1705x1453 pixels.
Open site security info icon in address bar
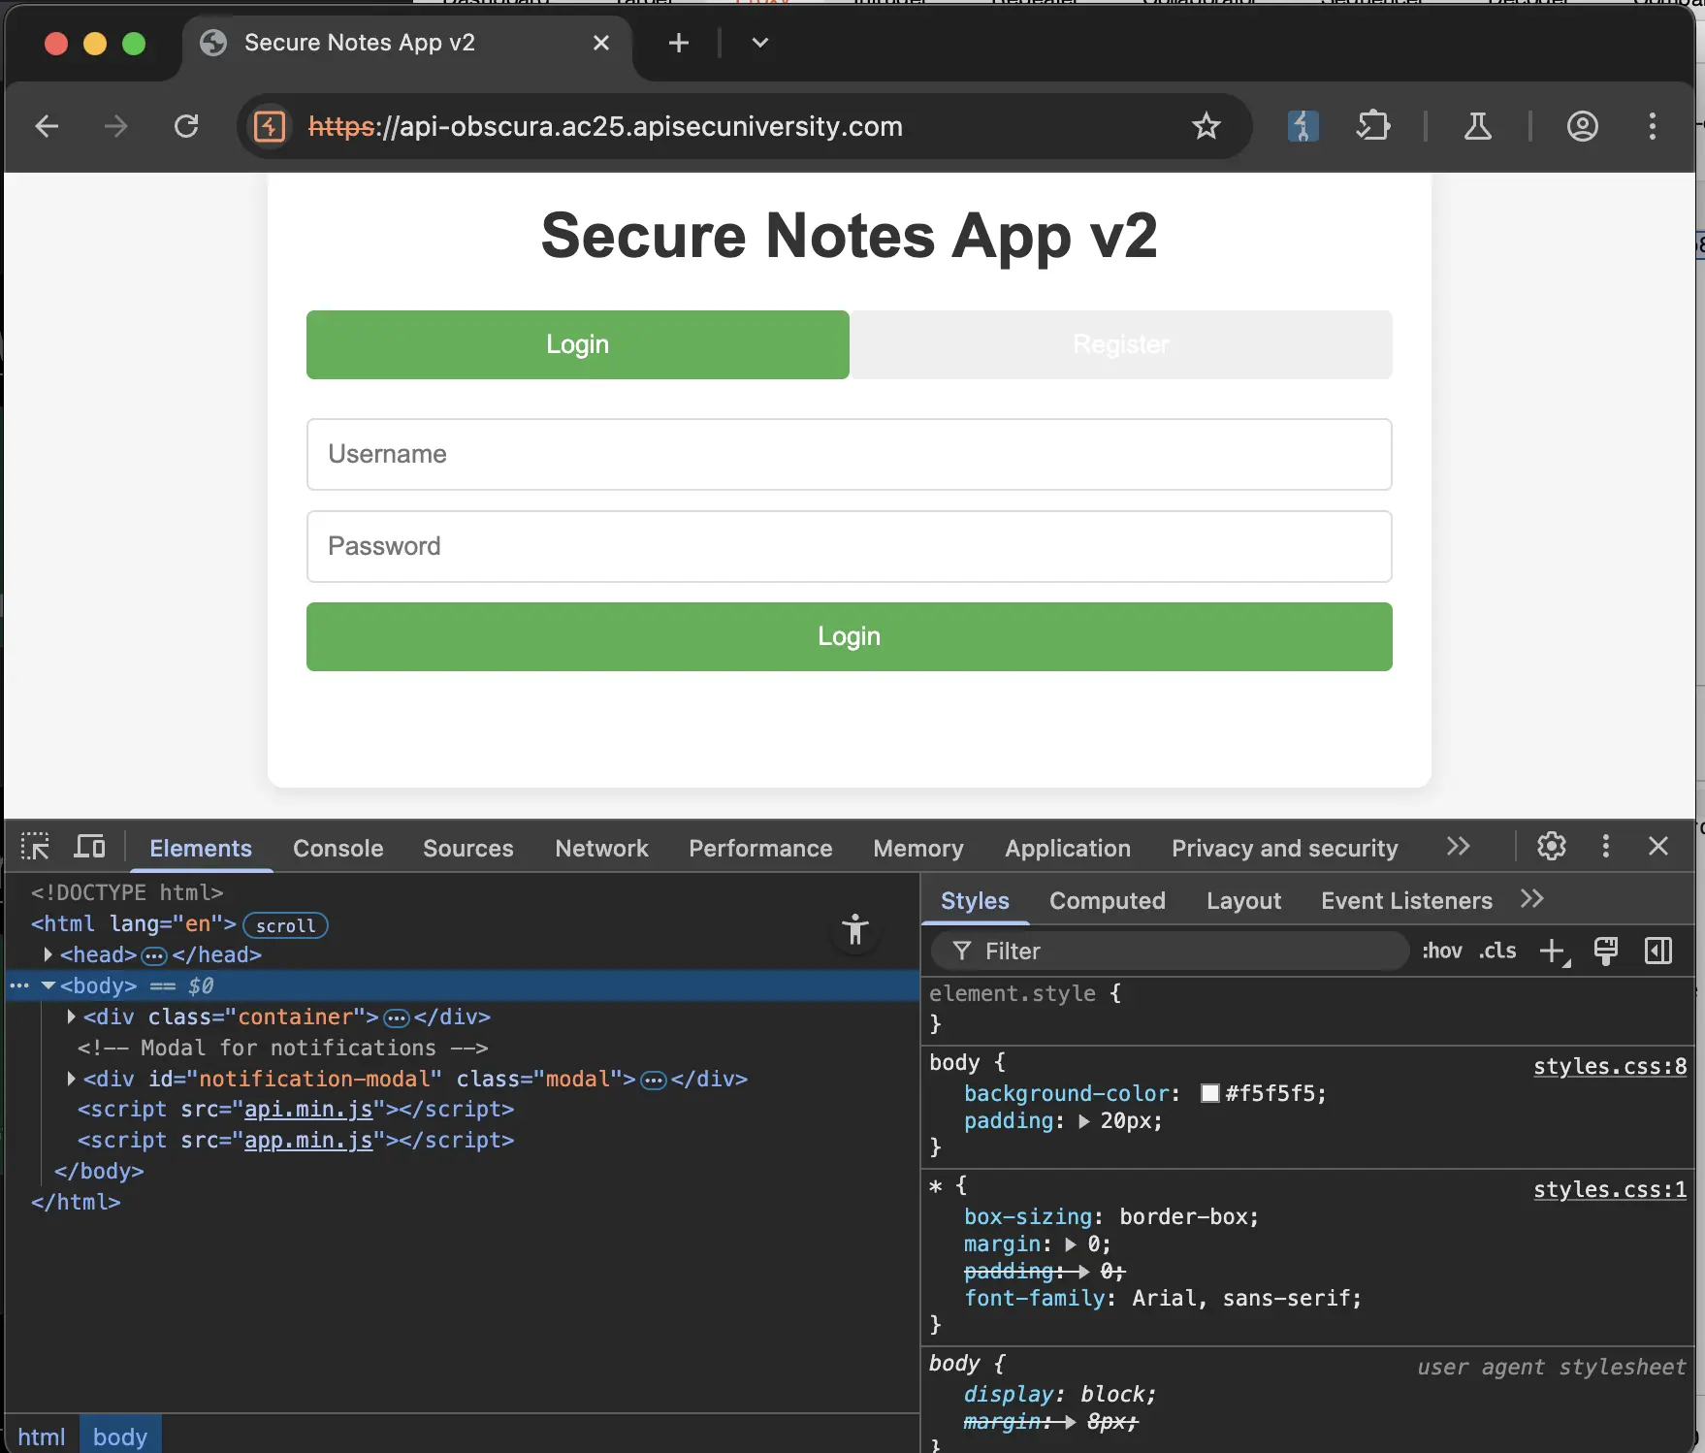point(270,126)
